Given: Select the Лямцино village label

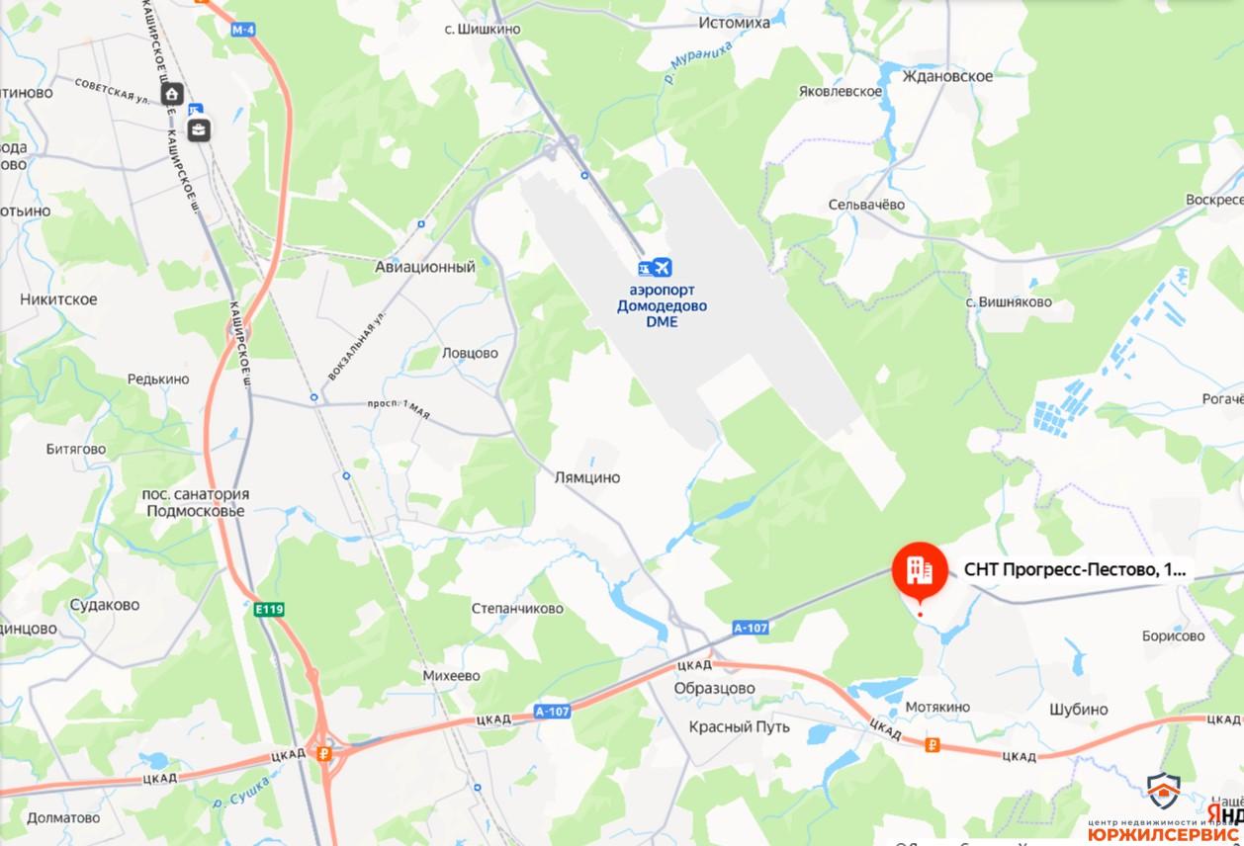Looking at the screenshot, I should point(587,477).
